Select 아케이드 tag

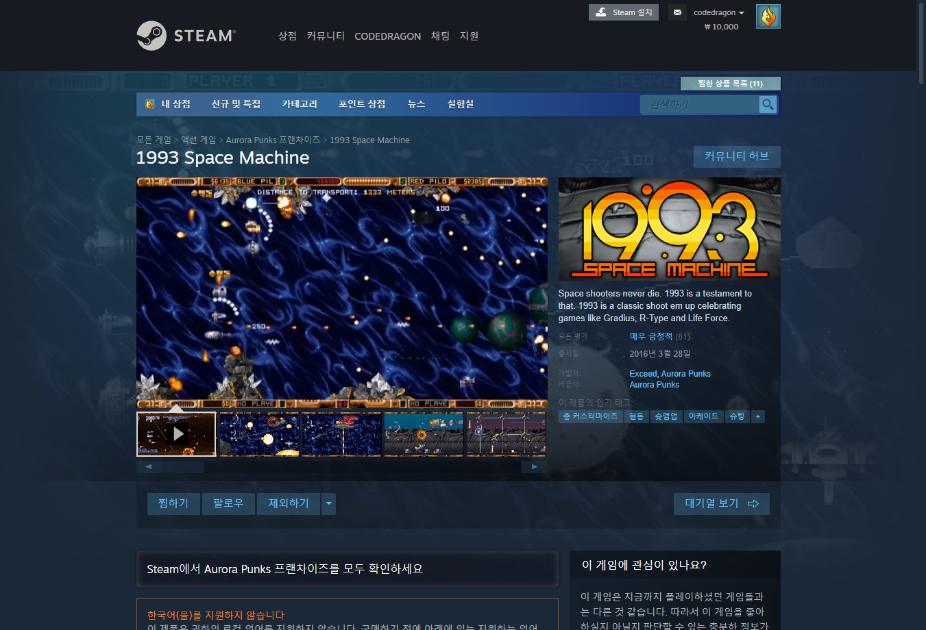coord(703,416)
